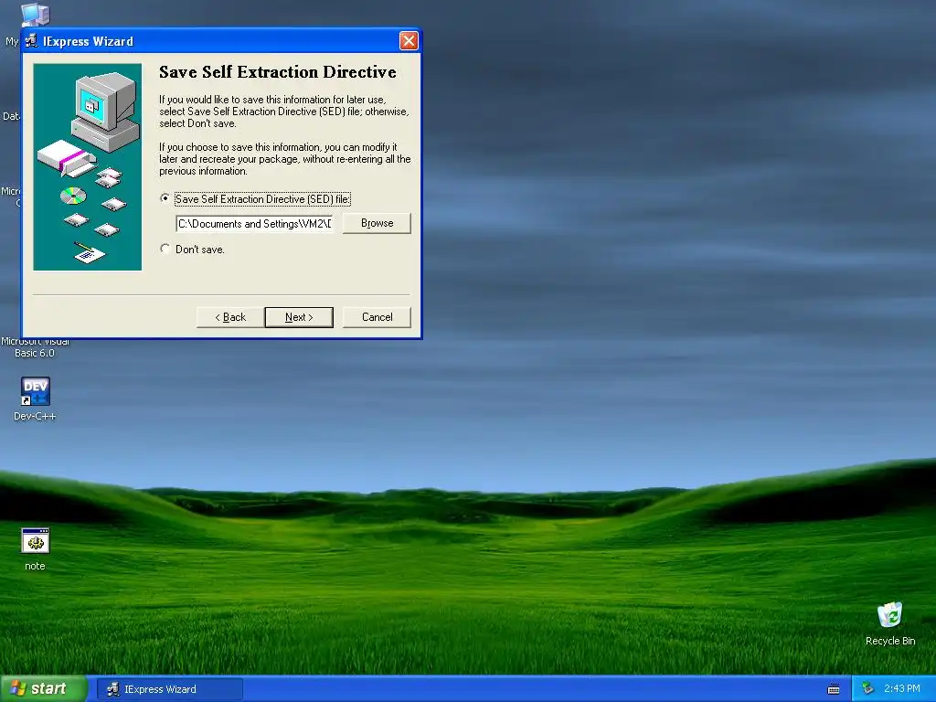The image size is (936, 702).
Task: Click the network tray icon beside clock
Action: 868,689
